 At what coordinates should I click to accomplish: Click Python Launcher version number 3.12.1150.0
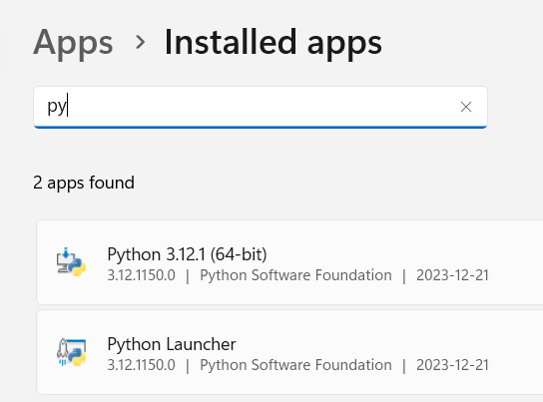point(142,365)
